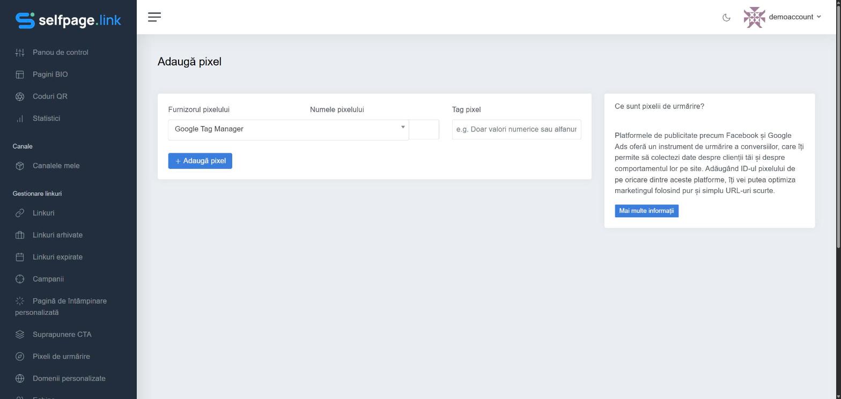841x399 pixels.
Task: Open Domenii personalizate menu item
Action: pos(68,379)
